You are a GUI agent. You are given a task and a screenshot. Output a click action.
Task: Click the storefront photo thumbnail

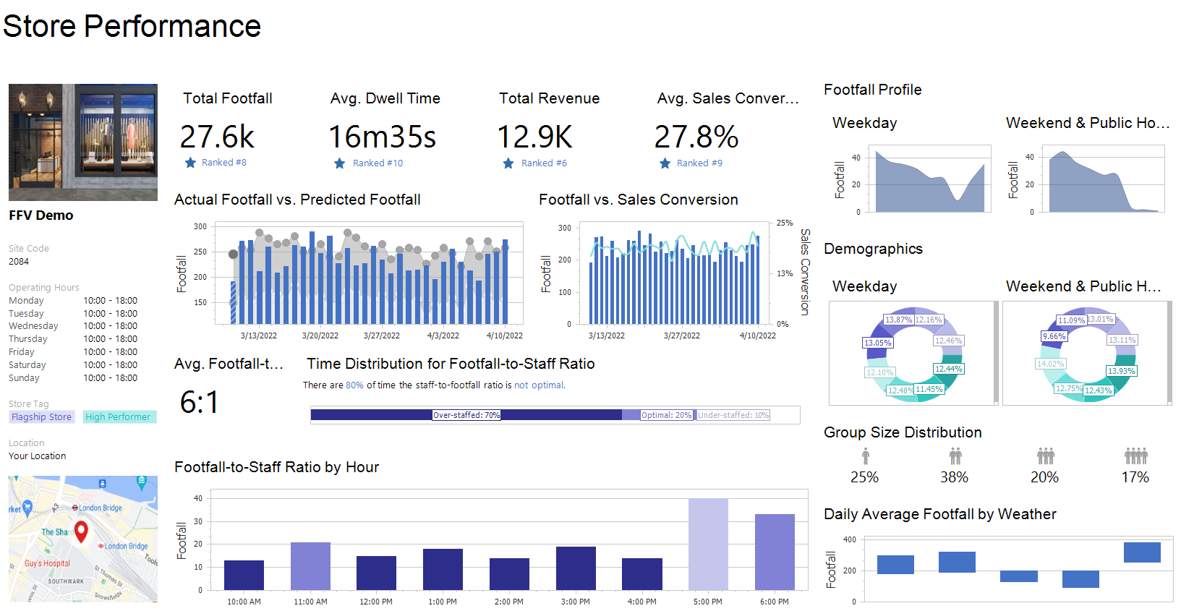[83, 142]
